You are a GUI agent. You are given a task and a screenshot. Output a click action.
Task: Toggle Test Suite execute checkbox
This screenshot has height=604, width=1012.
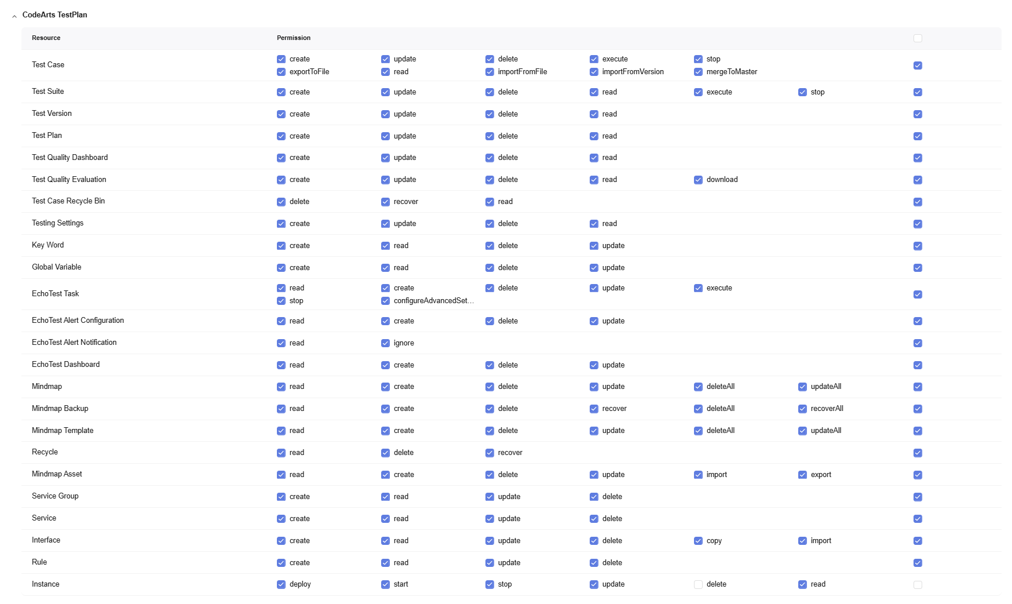point(698,92)
